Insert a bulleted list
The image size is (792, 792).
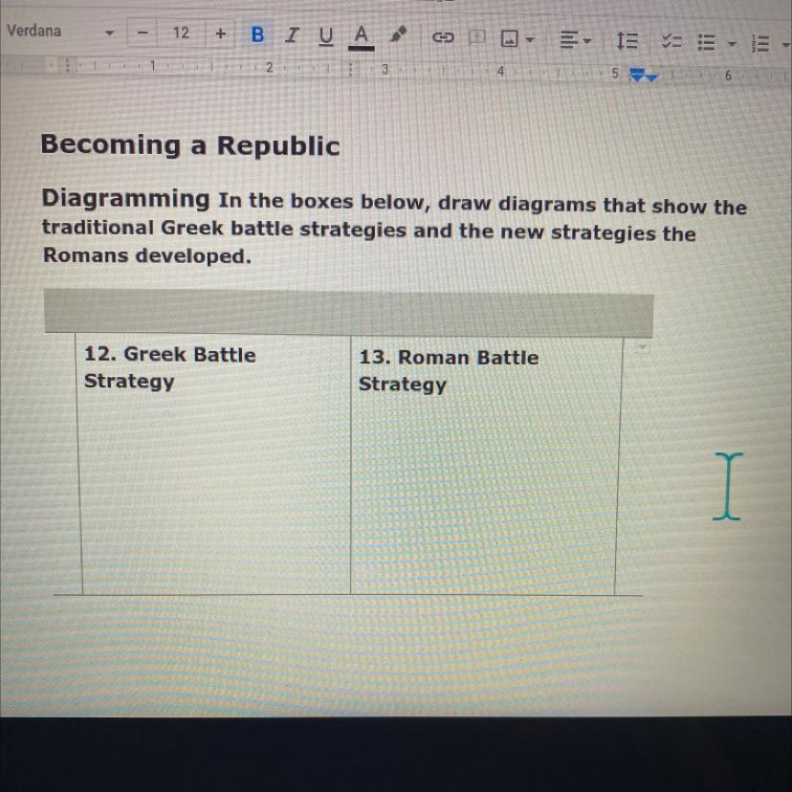click(706, 42)
